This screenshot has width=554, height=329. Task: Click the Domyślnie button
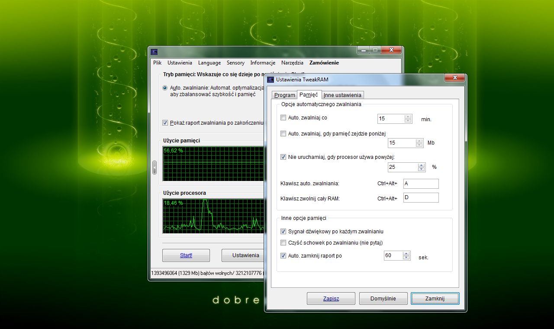[x=383, y=299]
